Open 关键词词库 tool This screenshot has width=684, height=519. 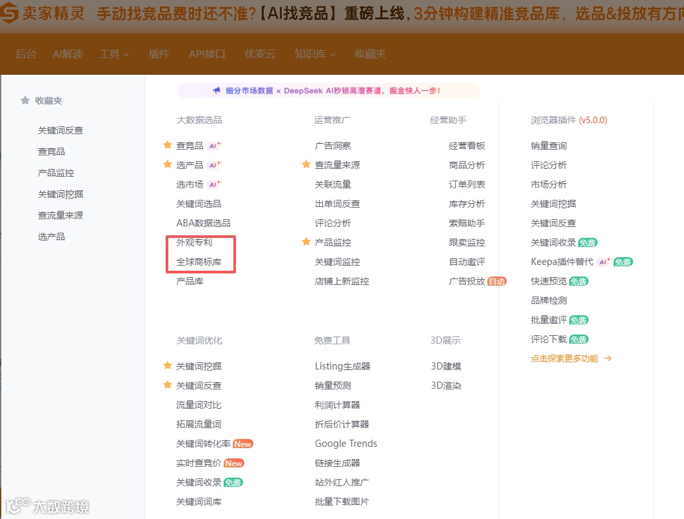point(199,502)
